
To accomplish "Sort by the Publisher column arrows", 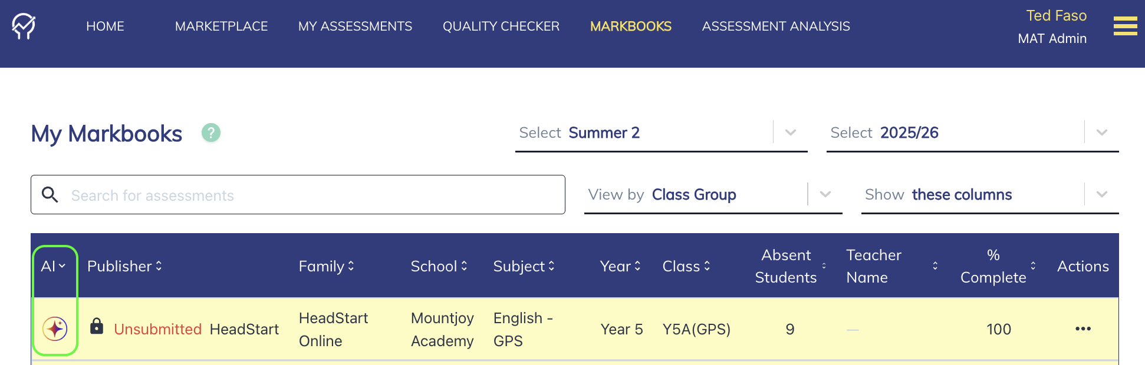I will point(159,266).
